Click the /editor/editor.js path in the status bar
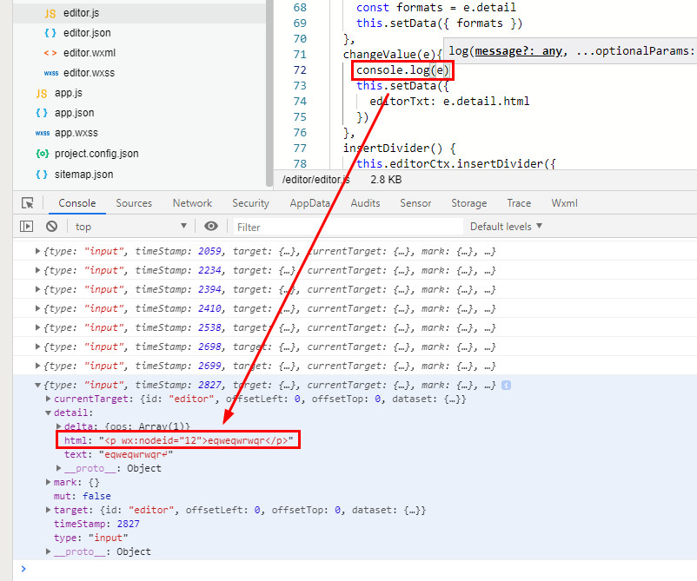 (316, 180)
